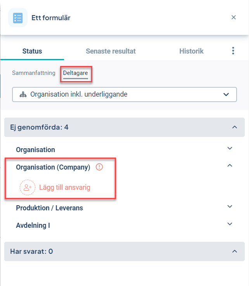Viewport: 249px width, 286px height.
Task: Click the organisation hierarchy icon in dropdown
Action: pos(23,94)
